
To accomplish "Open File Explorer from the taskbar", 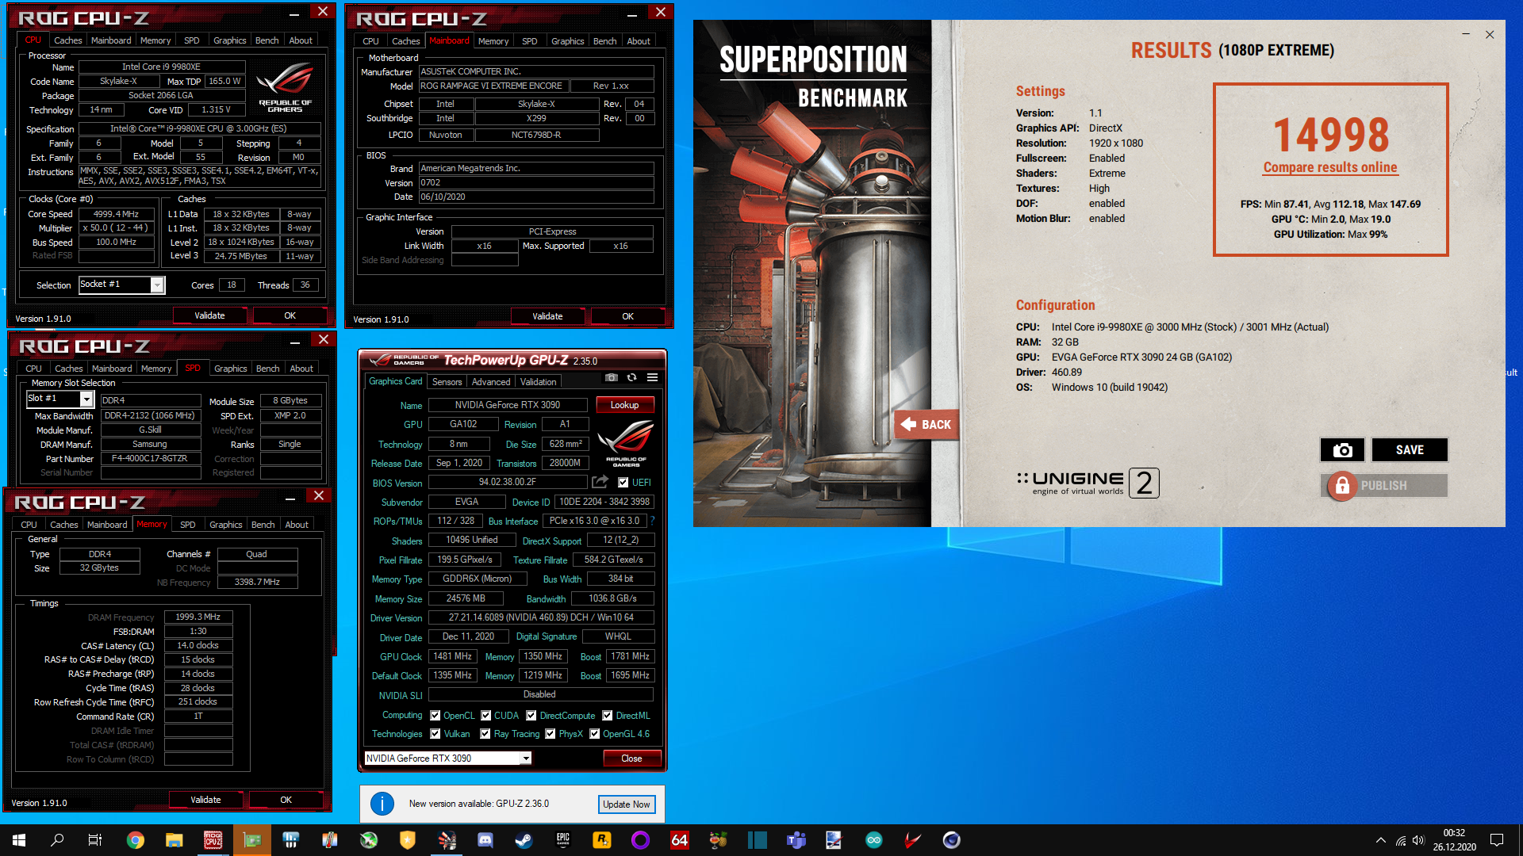I will point(175,840).
